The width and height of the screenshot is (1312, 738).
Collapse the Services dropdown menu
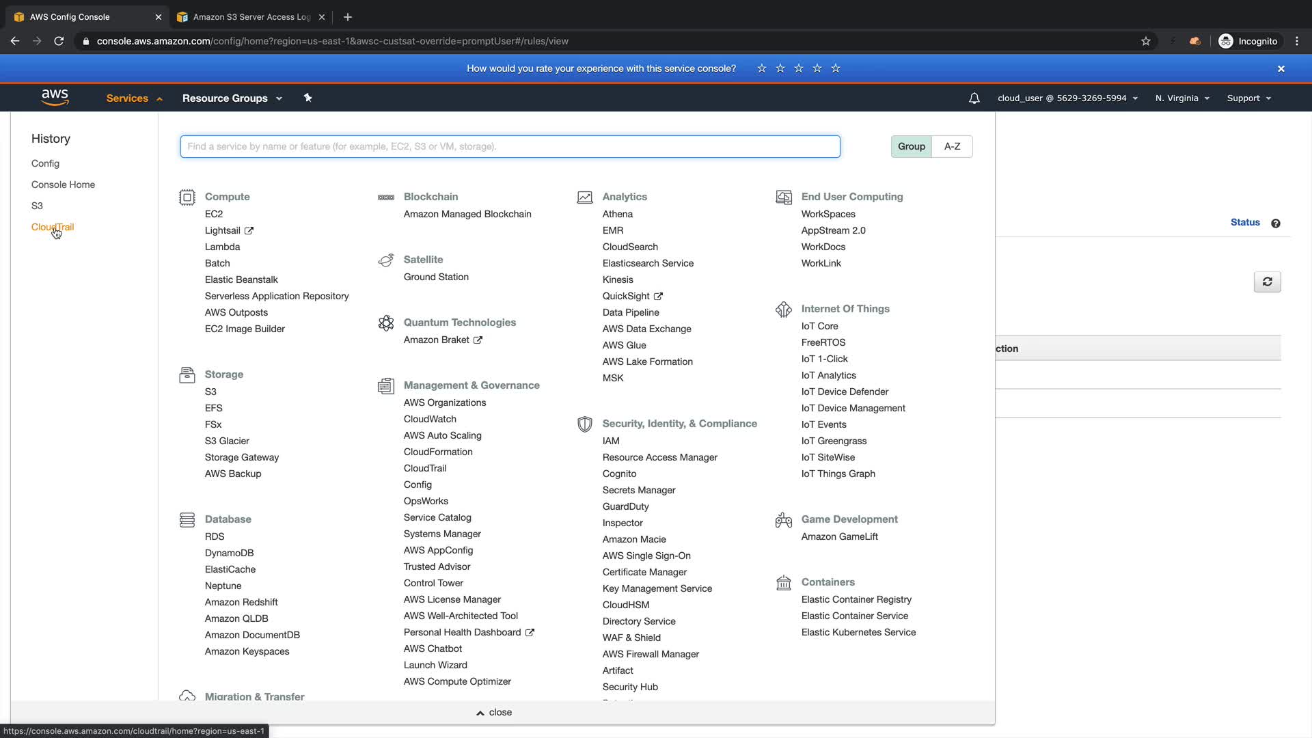(134, 98)
